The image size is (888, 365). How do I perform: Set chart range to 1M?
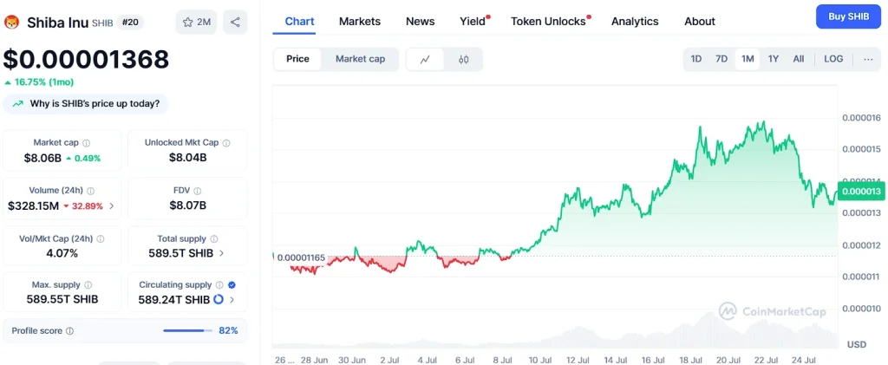(x=748, y=59)
